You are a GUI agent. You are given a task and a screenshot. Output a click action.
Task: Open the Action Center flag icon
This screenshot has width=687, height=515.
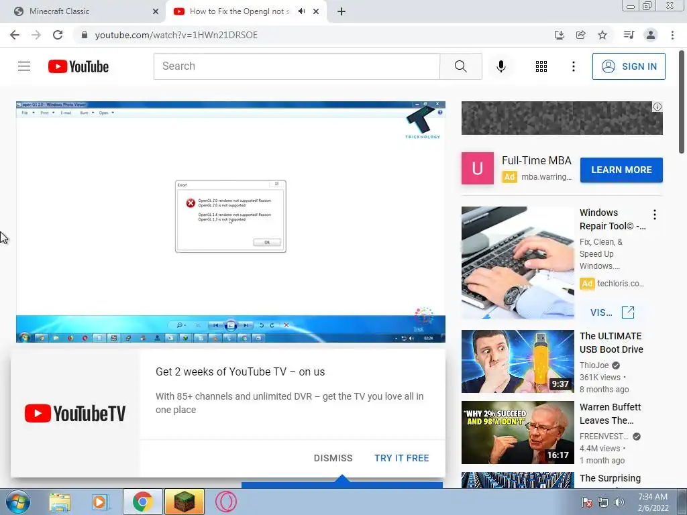[587, 502]
